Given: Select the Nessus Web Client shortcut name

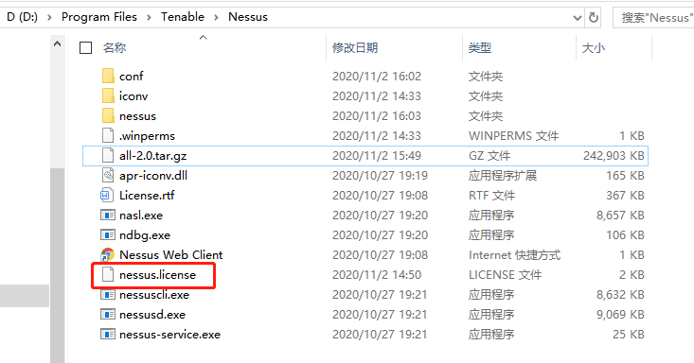Looking at the screenshot, I should point(170,254).
